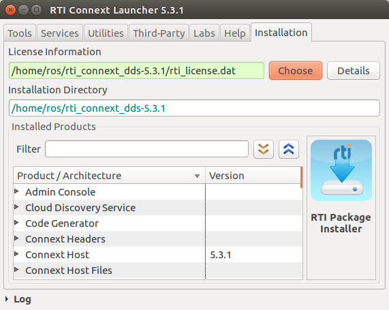Switch to the Tools tab
This screenshot has height=310, width=389.
point(20,33)
